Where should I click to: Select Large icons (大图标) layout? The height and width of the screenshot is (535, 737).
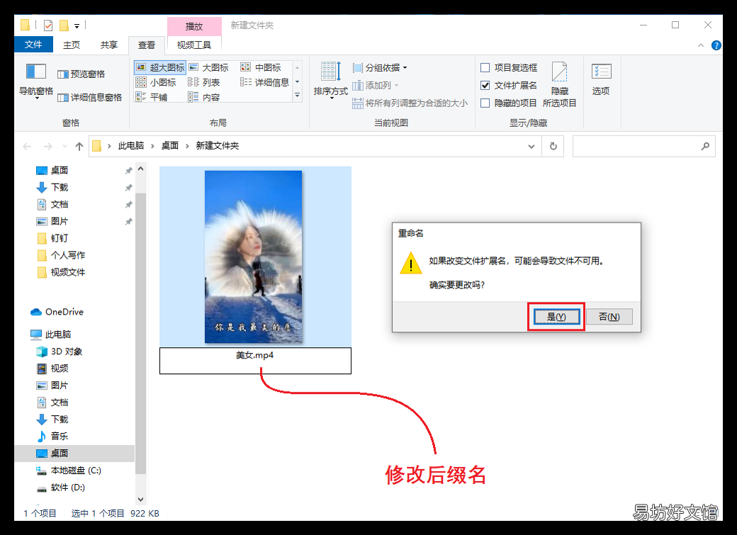point(208,67)
